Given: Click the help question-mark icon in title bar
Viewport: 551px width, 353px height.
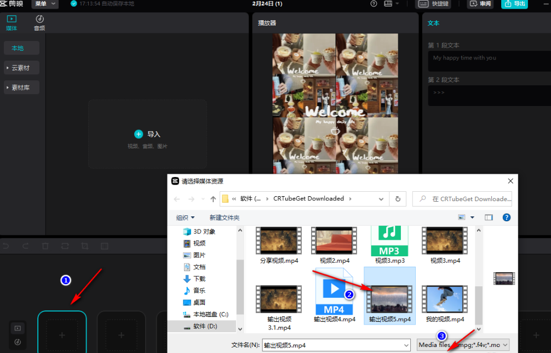Looking at the screenshot, I should pyautogui.click(x=374, y=4).
